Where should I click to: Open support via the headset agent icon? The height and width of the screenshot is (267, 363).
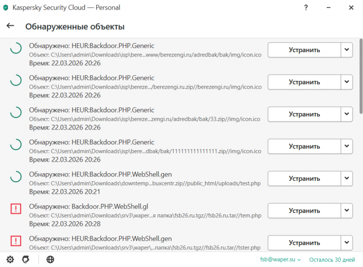pos(26,259)
